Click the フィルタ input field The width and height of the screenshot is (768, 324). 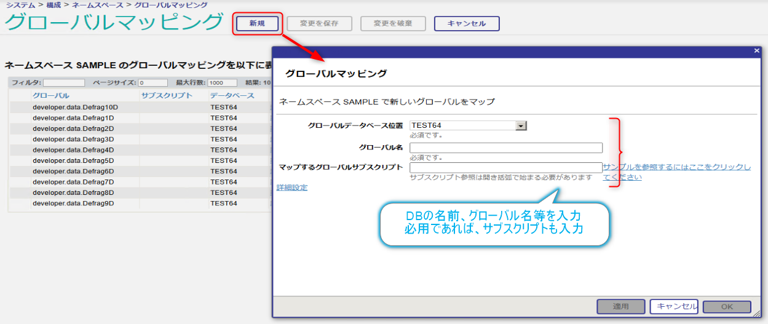[64, 82]
